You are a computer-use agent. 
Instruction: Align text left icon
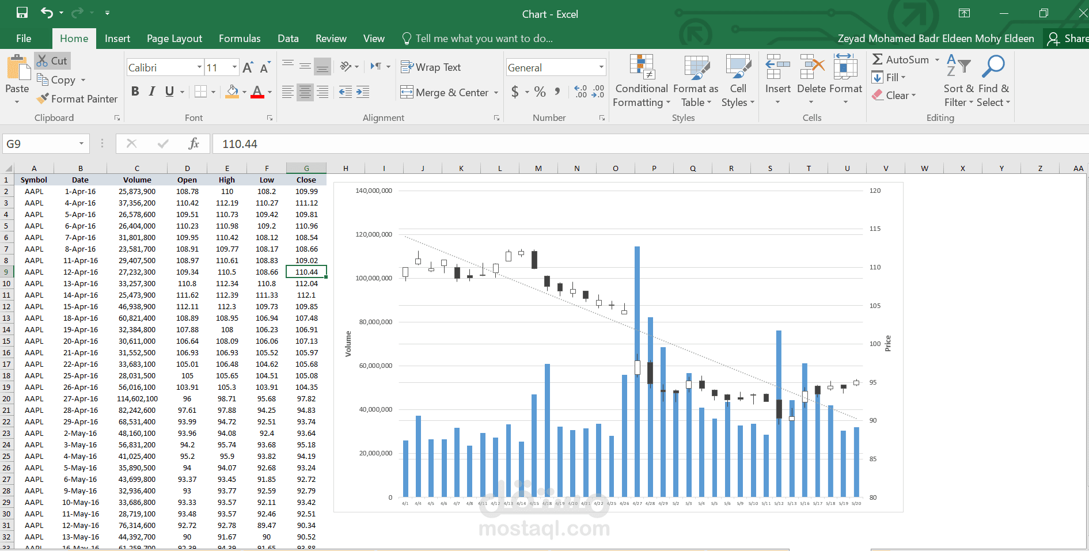288,92
